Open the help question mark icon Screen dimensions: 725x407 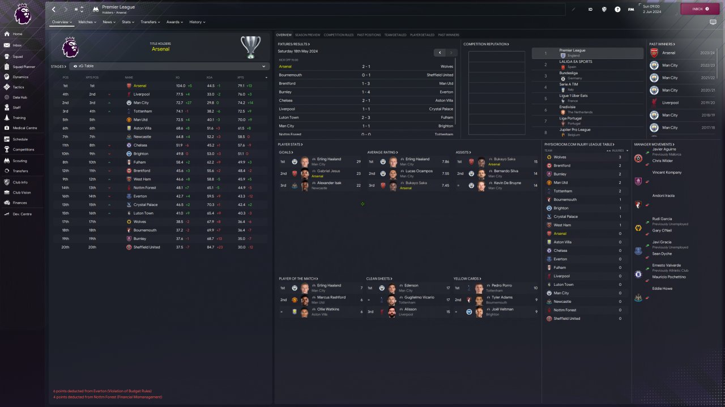[x=617, y=9]
